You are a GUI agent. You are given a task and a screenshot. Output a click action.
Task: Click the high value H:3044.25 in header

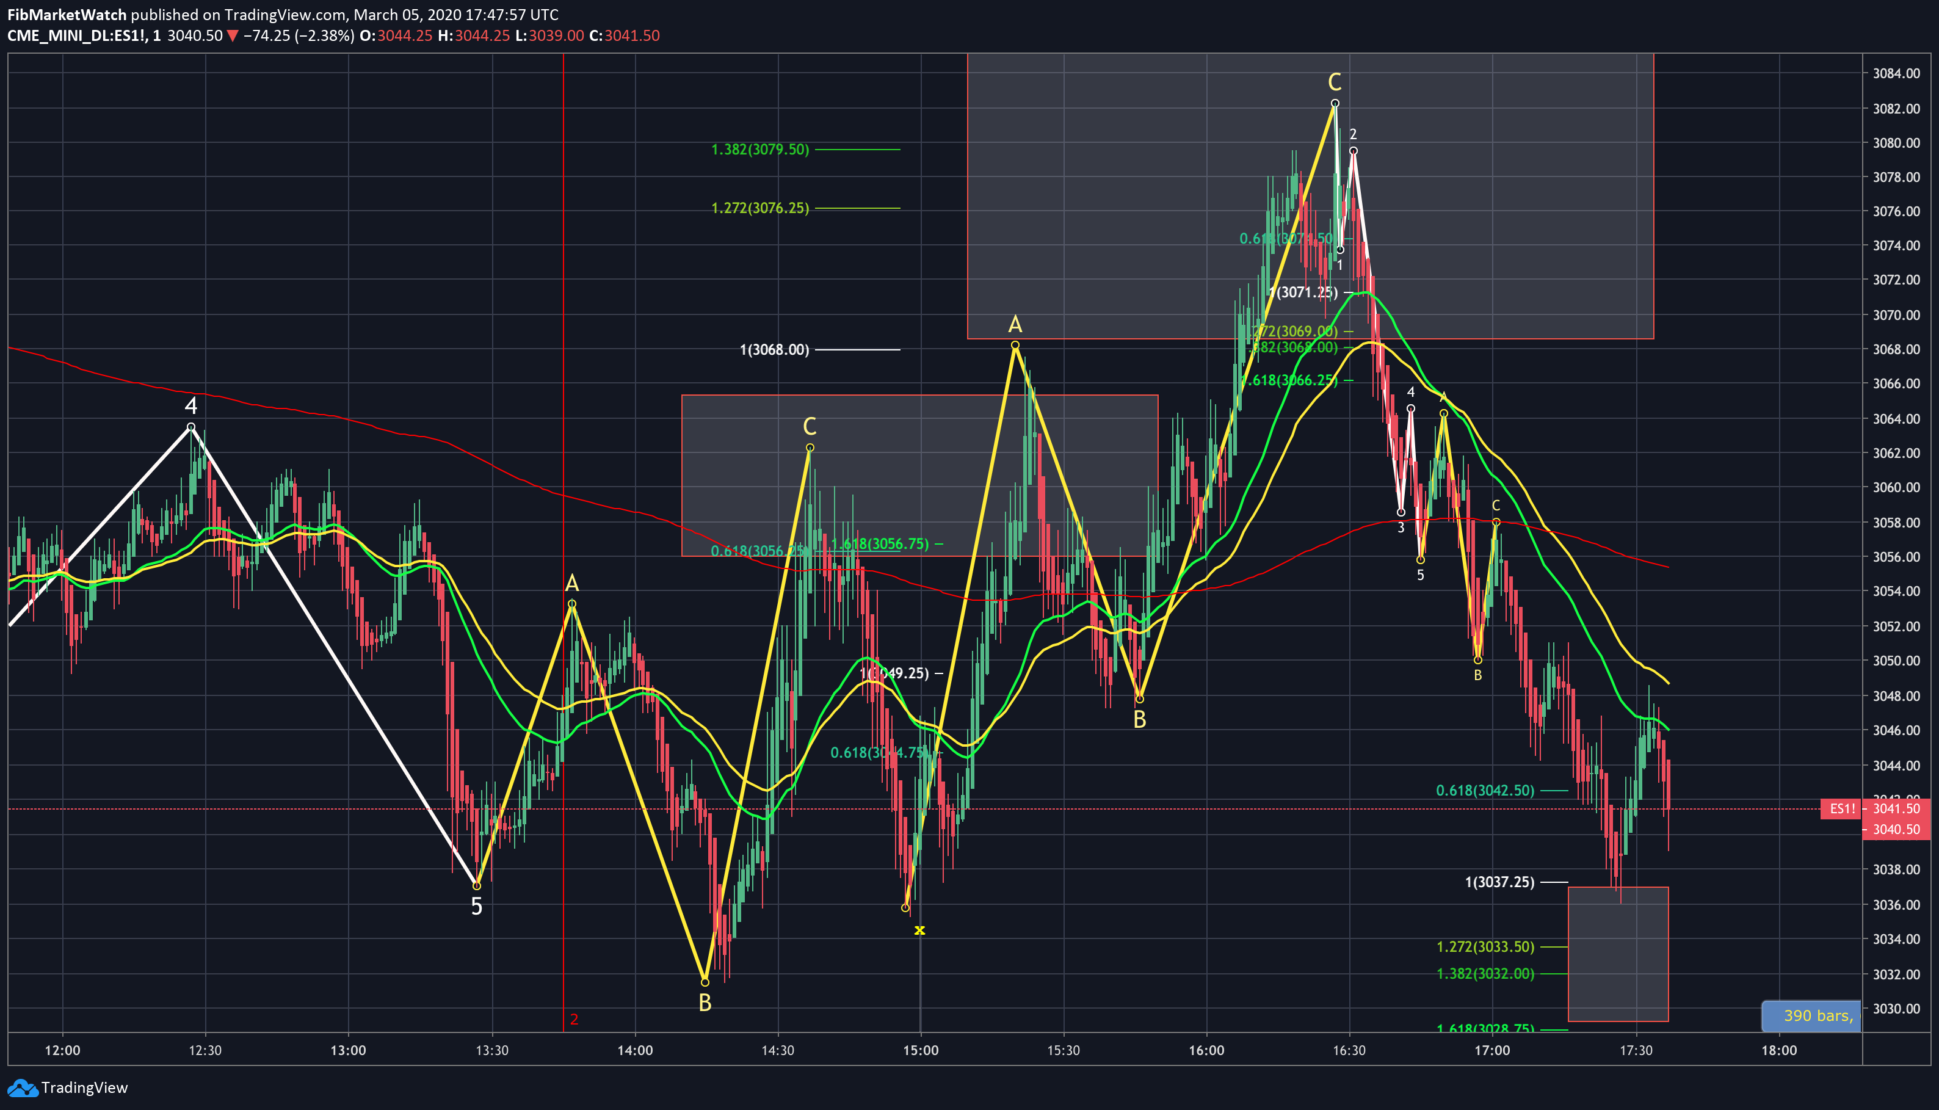[x=473, y=36]
